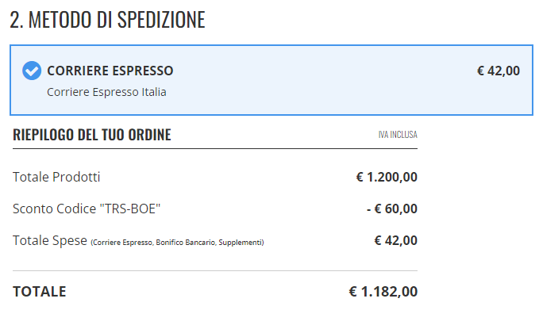Click the divider line above TOTALE
Screen dimensions: 539x310
(x=215, y=271)
